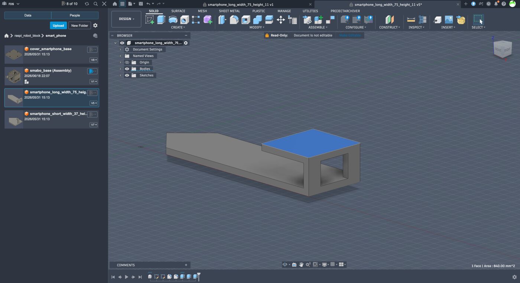520x283 pixels.
Task: Select the Press Pull tool
Action: (x=222, y=20)
